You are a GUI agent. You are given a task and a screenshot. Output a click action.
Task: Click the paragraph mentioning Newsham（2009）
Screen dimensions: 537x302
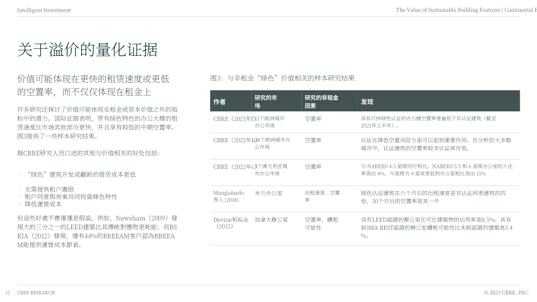click(x=97, y=231)
